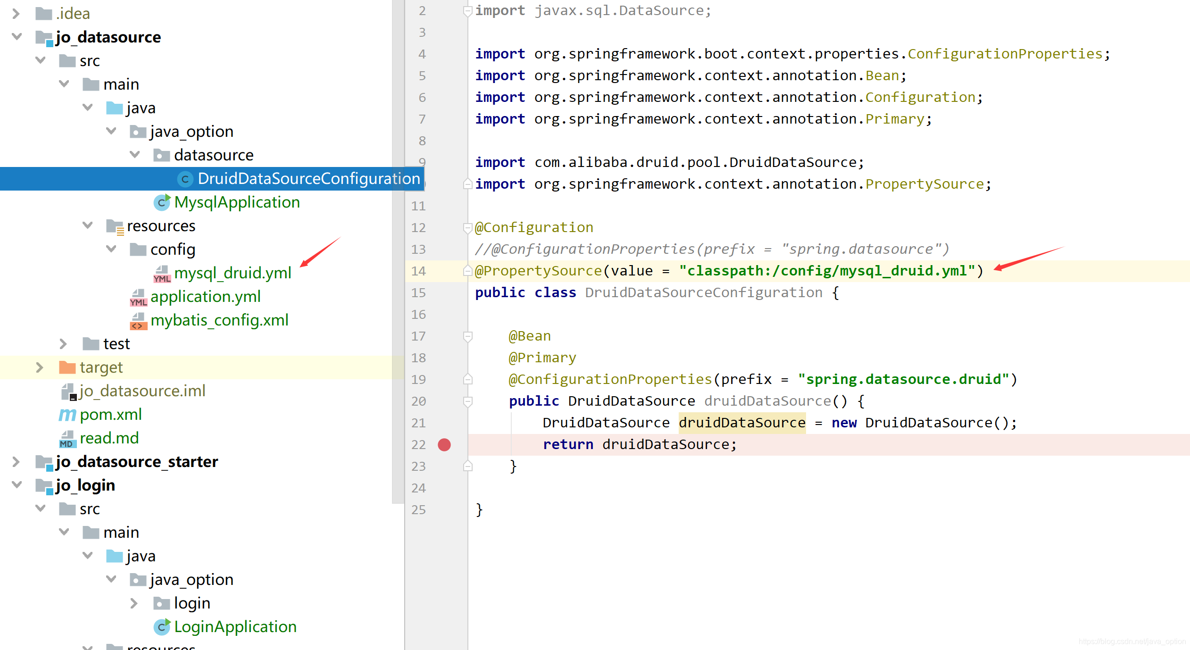Screen dimensions: 1190x650
Task: Open the application.yml file
Action: click(206, 297)
